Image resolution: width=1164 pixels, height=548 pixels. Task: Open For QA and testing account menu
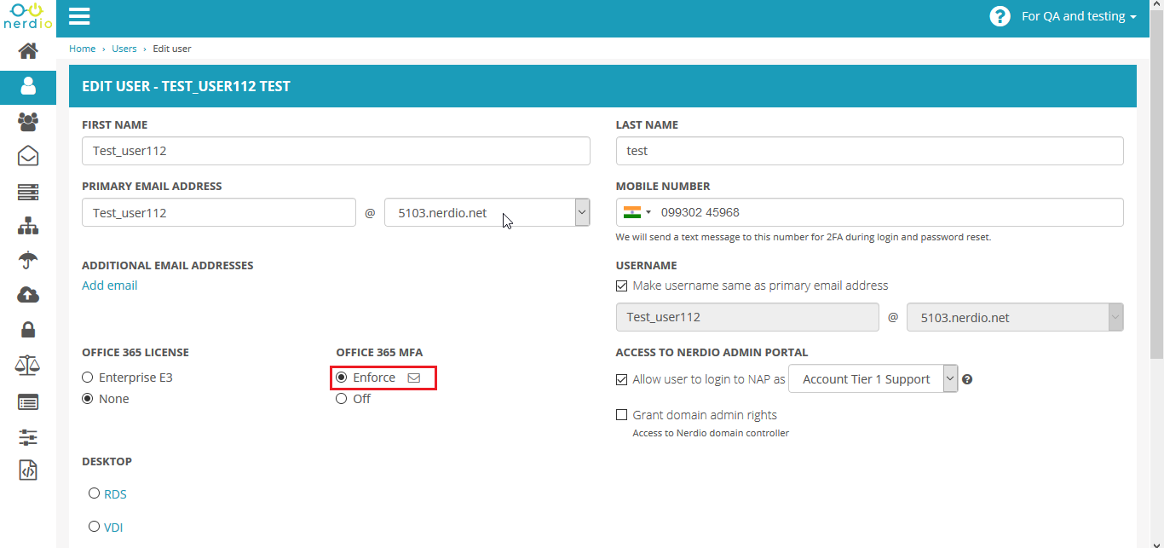pyautogui.click(x=1079, y=16)
